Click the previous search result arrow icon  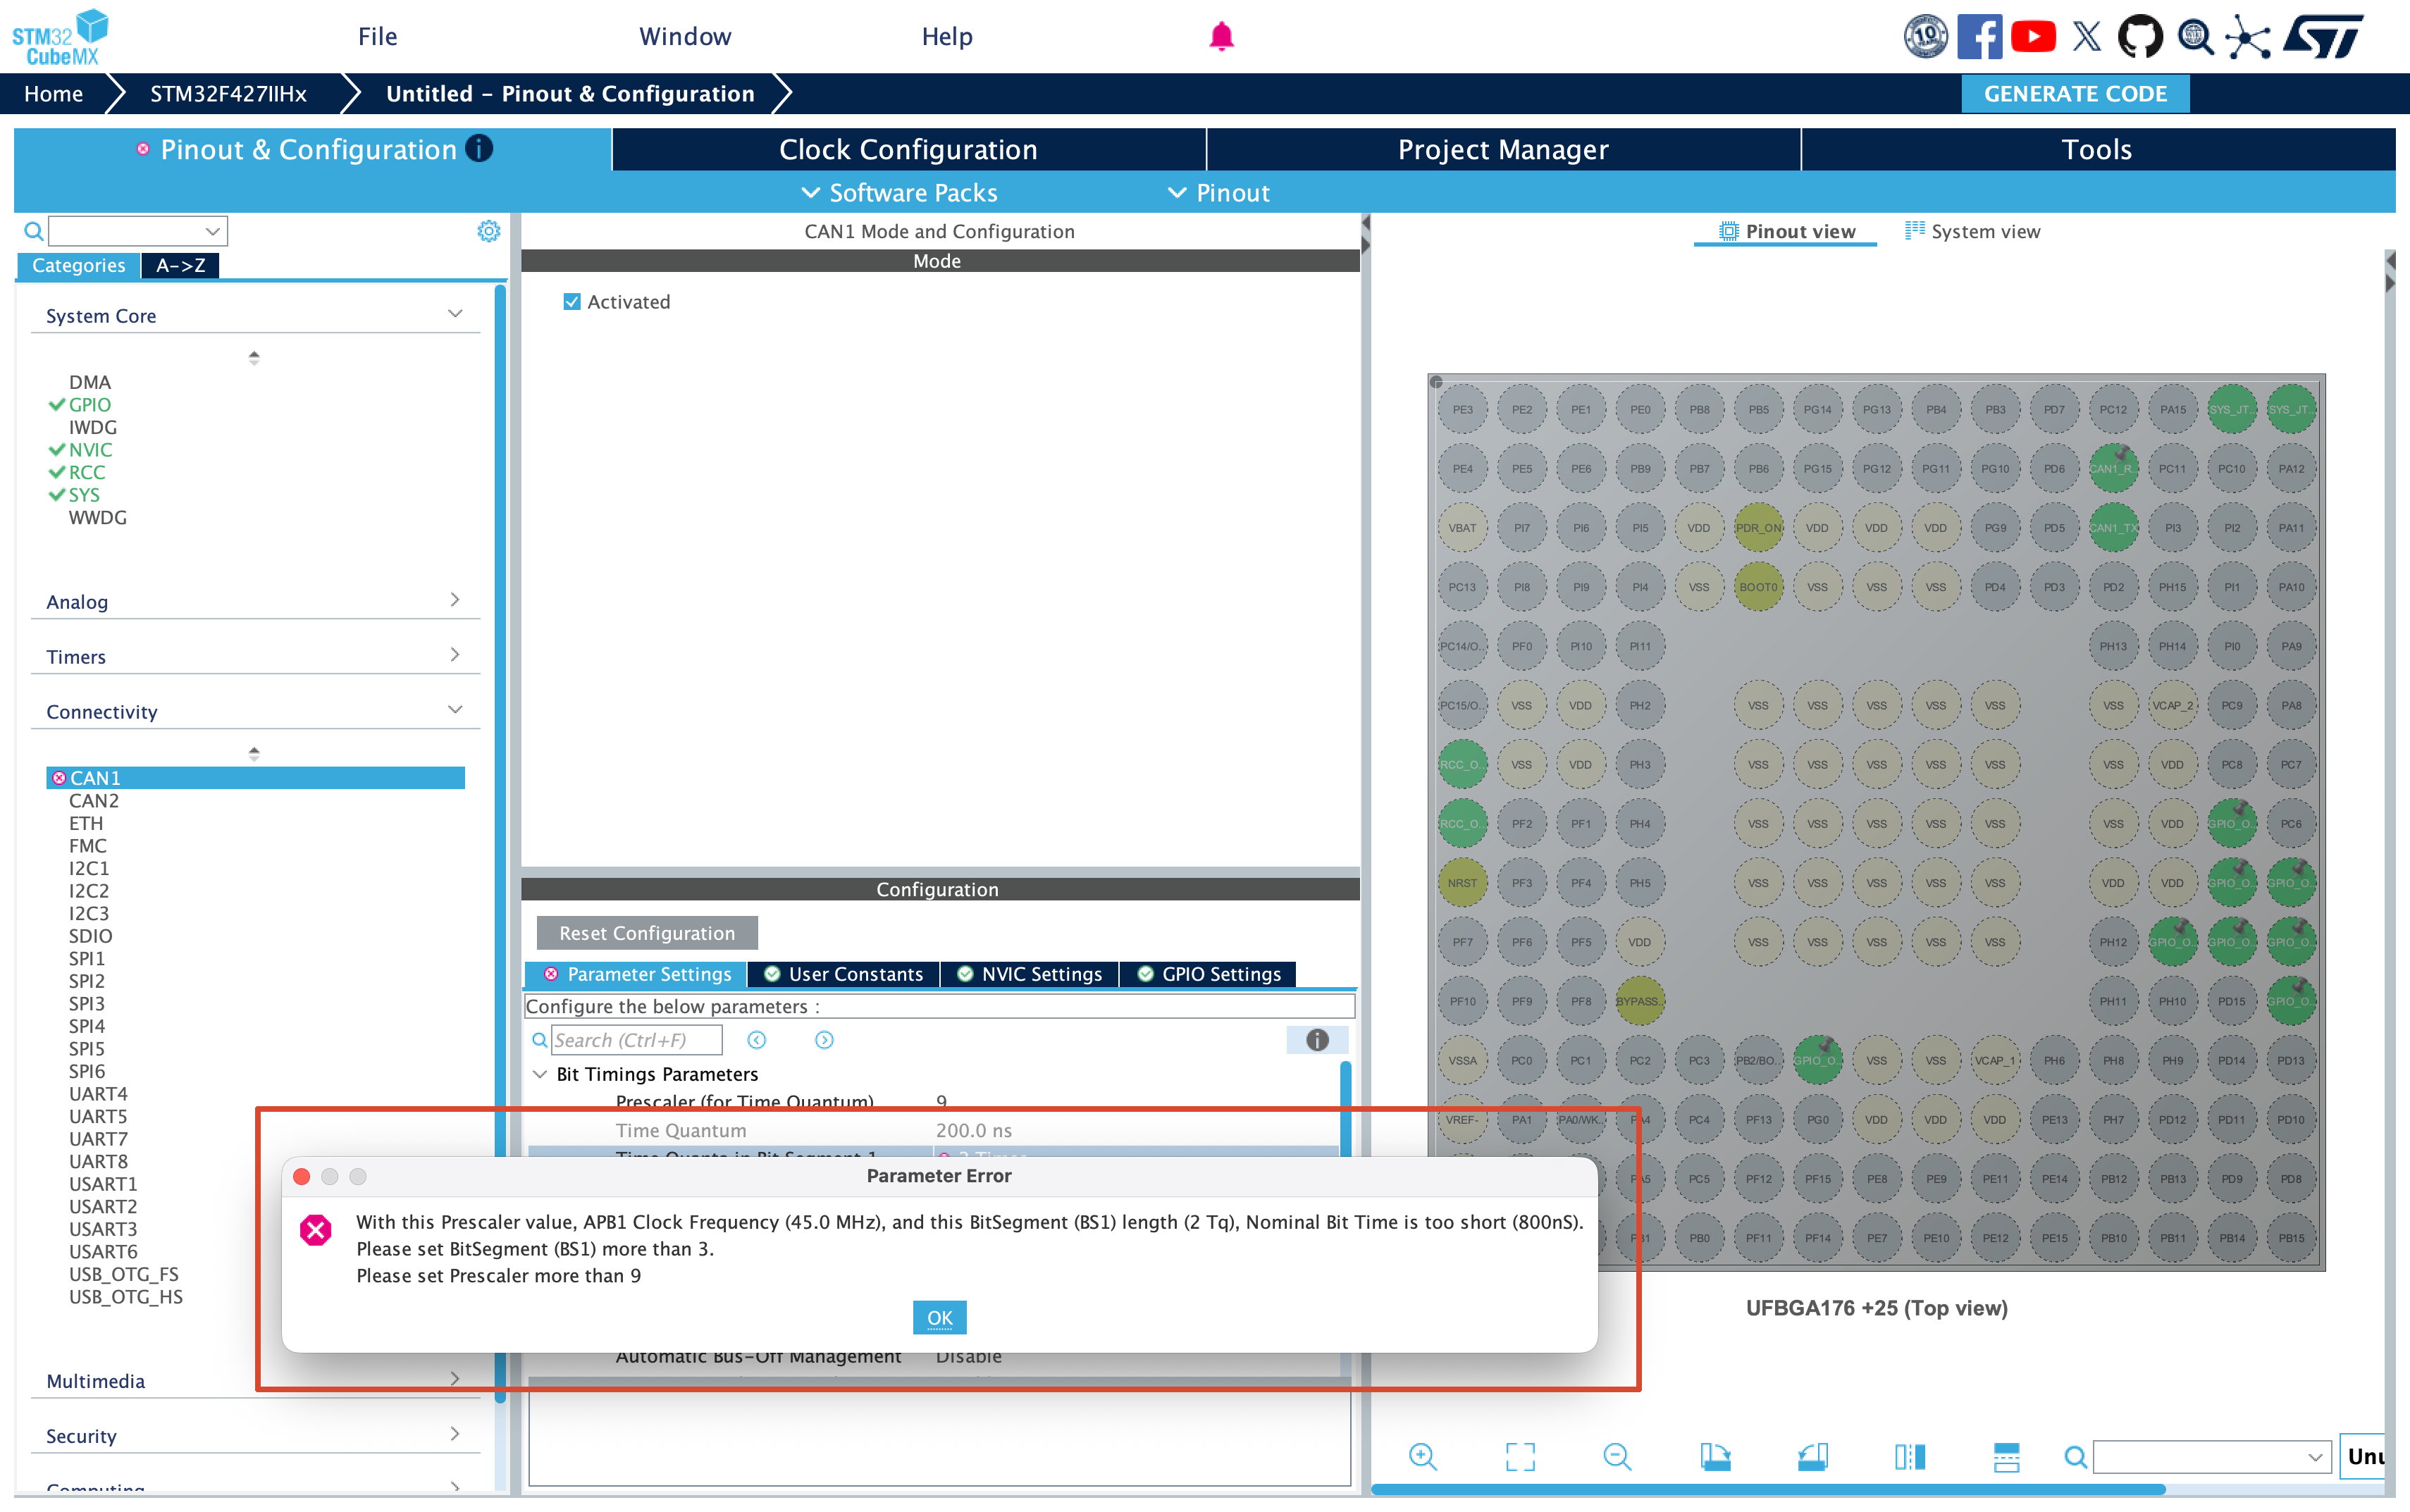tap(757, 1040)
